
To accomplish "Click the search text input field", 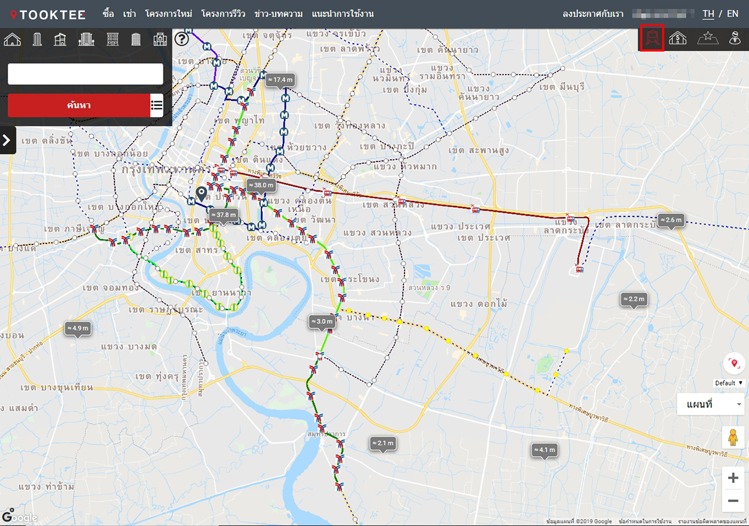I will [86, 74].
